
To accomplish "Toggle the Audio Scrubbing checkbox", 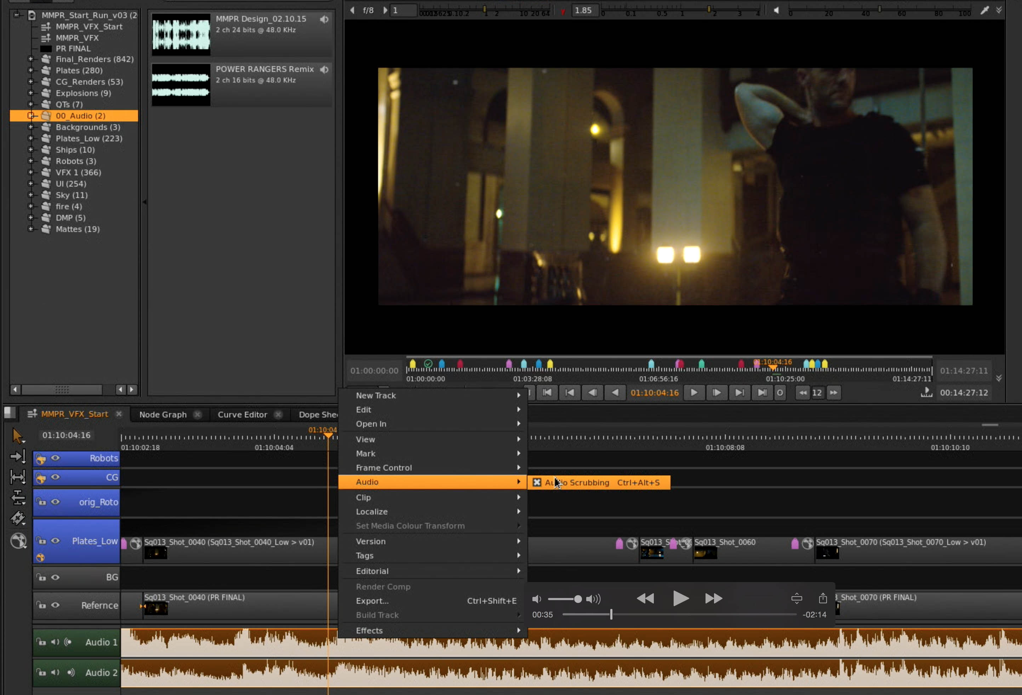I will pos(537,483).
